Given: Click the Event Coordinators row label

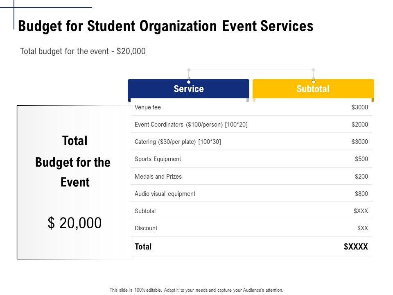Looking at the screenshot, I should (191, 125).
